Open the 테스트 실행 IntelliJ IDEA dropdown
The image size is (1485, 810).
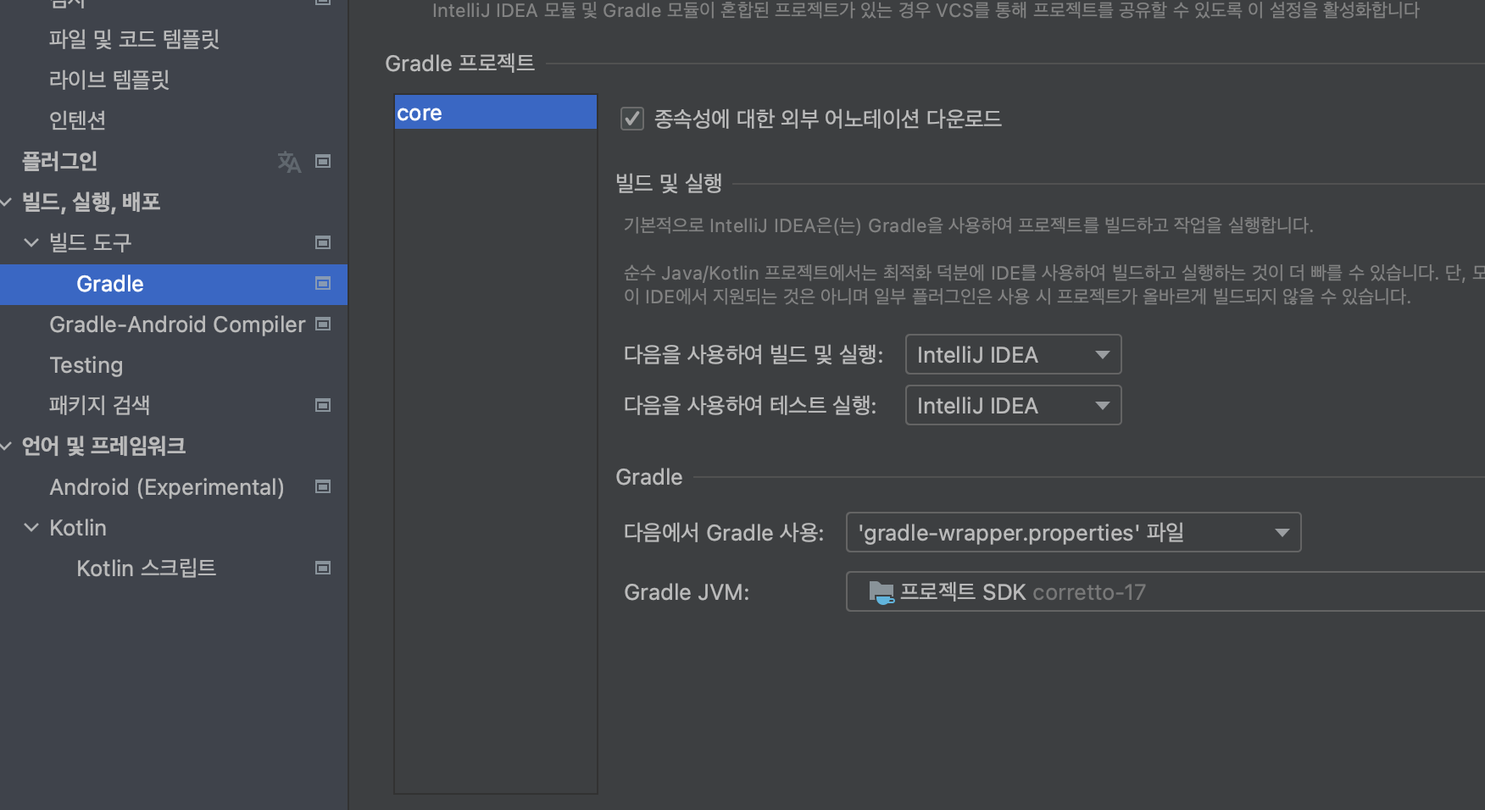[1013, 405]
